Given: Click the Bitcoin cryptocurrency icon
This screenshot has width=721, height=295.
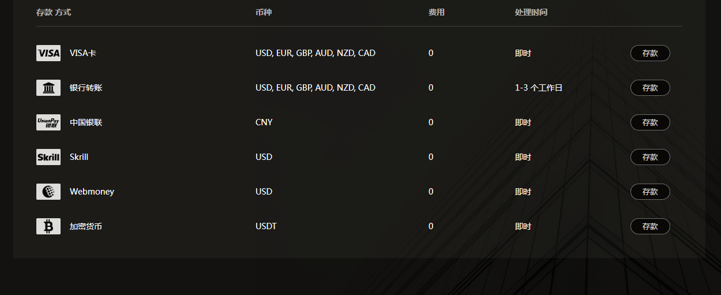Looking at the screenshot, I should (48, 226).
